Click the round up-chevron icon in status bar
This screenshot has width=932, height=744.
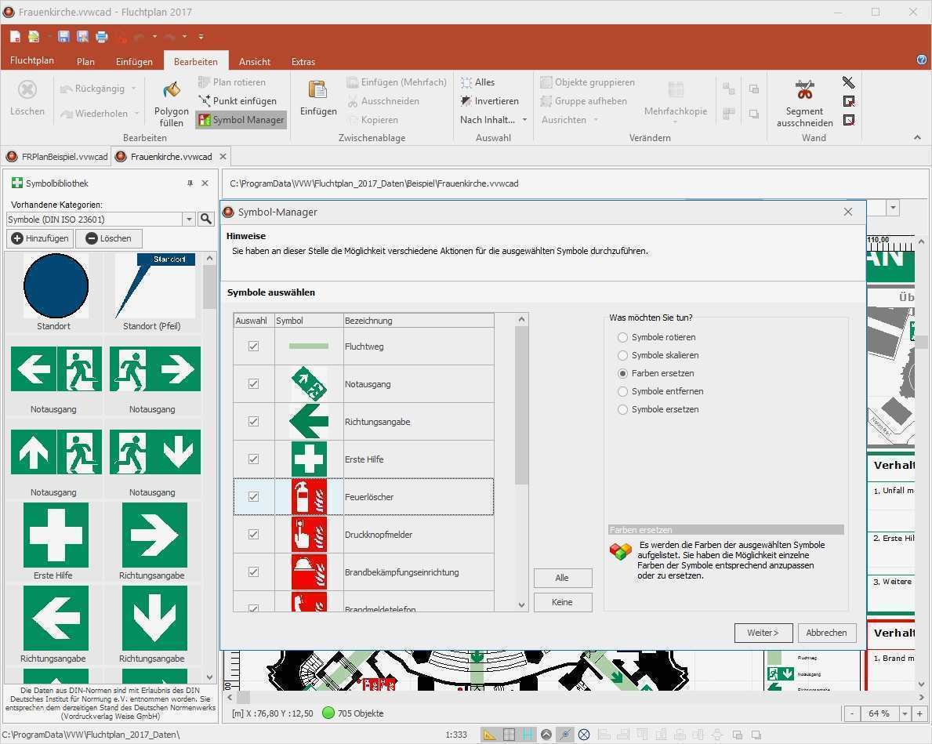(546, 735)
